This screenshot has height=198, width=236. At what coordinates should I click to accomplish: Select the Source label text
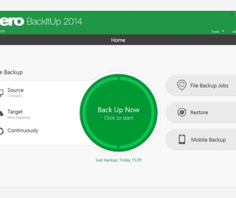tap(15, 90)
